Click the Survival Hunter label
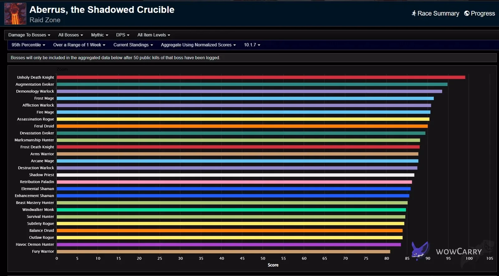The image size is (499, 276). click(40, 217)
